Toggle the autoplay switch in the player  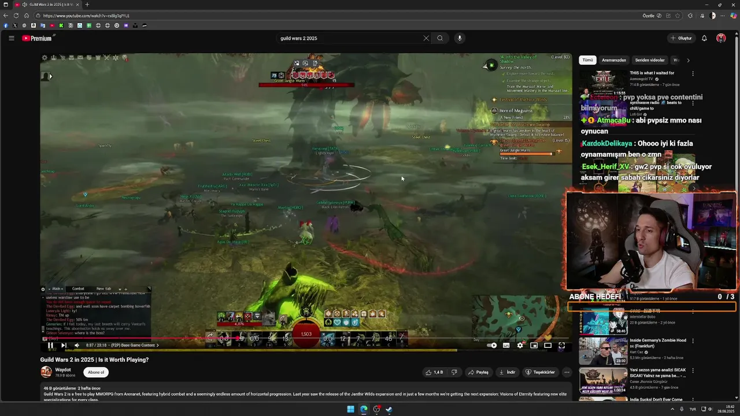pyautogui.click(x=492, y=346)
